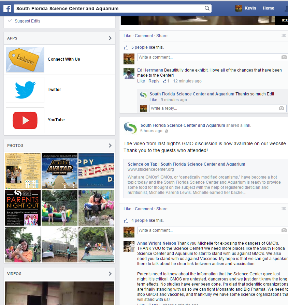The image size is (288, 305).
Task: Click the Exclusive tag app icon
Action: point(25,60)
